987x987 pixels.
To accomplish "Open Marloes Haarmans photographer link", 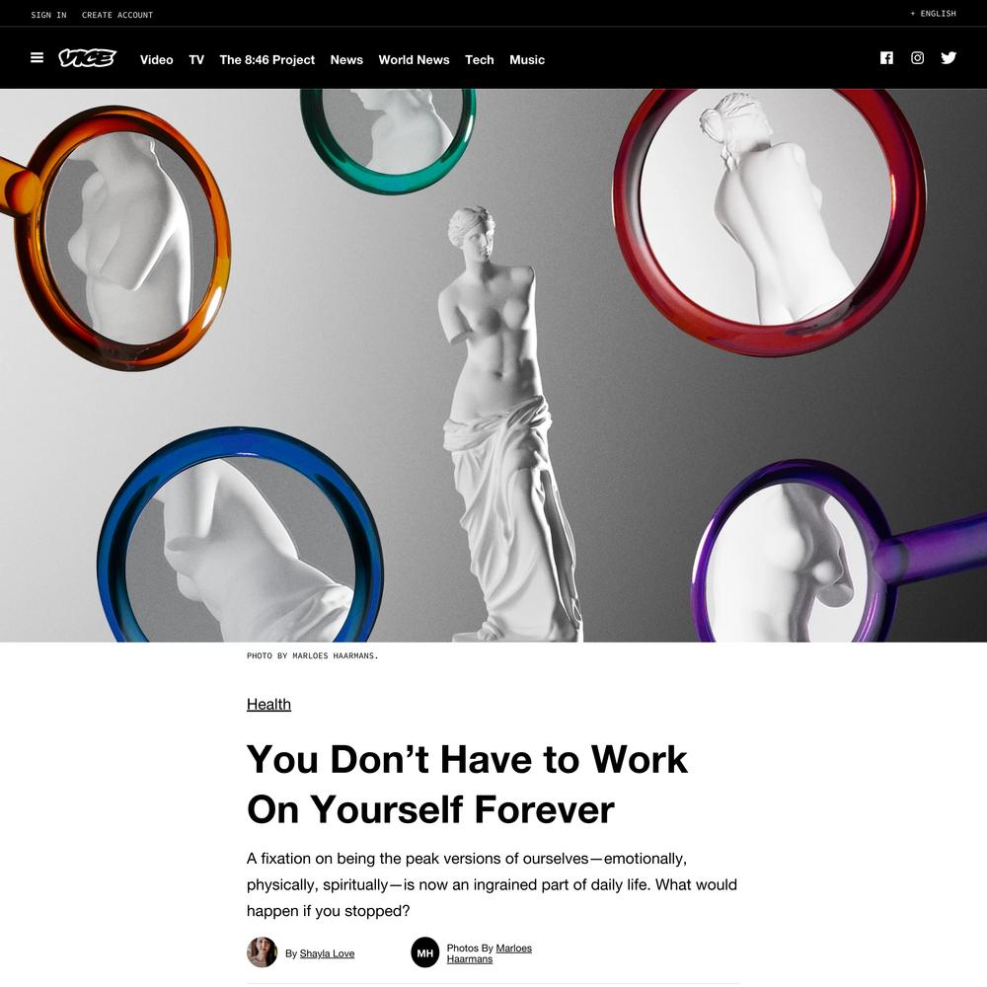I will [x=490, y=953].
